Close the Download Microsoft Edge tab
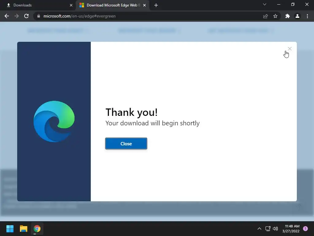314x236 pixels. coord(144,5)
